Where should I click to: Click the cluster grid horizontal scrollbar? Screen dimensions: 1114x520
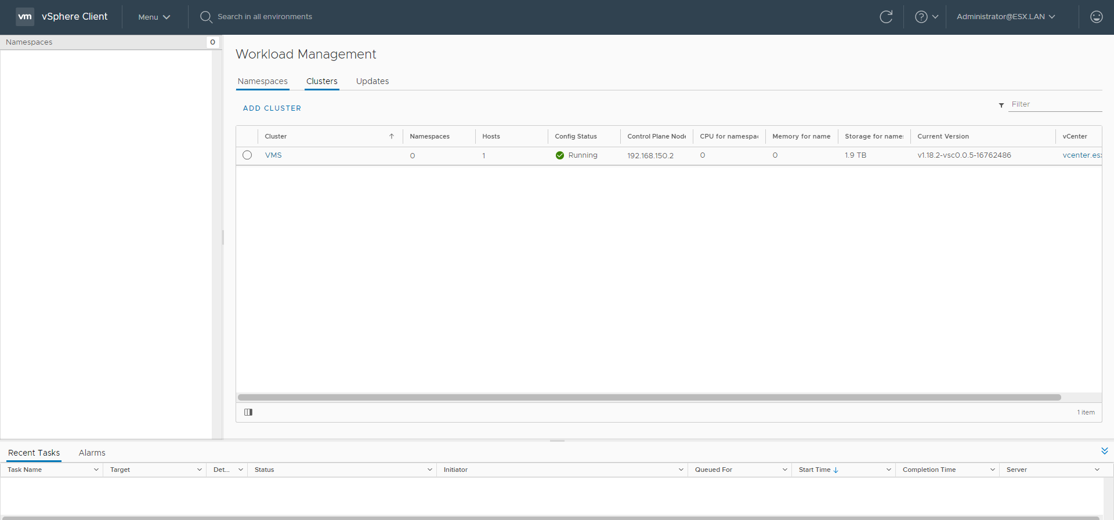click(x=649, y=398)
